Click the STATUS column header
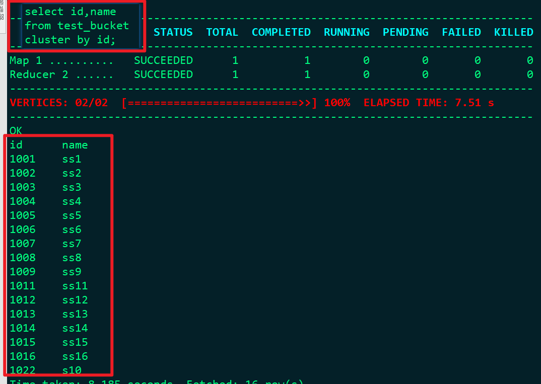Viewport: 541px width, 384px height. [x=173, y=32]
